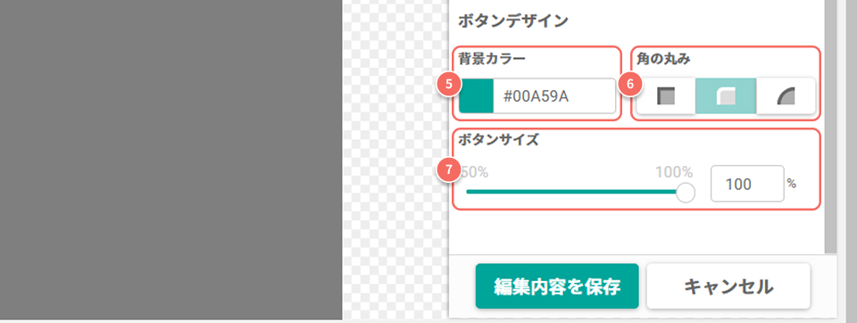Click the 50% minimum label of slider
The width and height of the screenshot is (857, 323).
click(474, 173)
